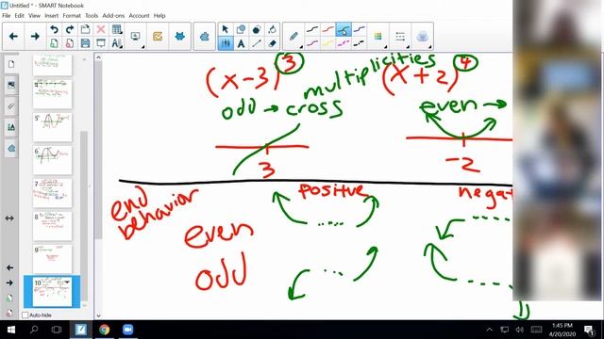Go to previous page with toolbar back arrow

[x=13, y=37]
